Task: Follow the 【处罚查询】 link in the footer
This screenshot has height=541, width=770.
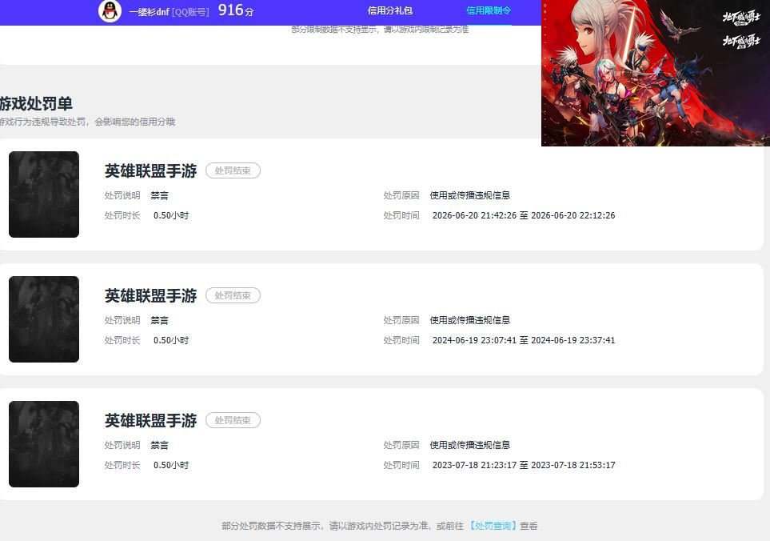Action: click(492, 526)
